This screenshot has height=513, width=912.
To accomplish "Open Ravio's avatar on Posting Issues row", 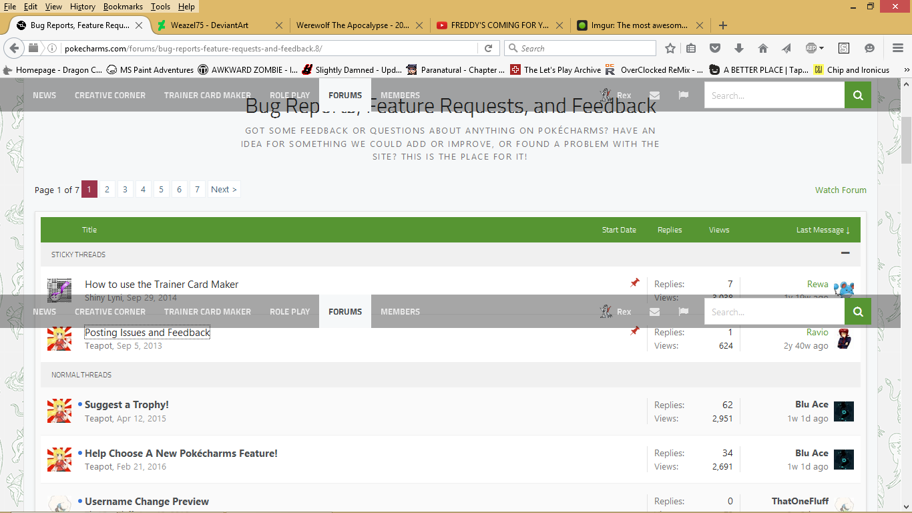I will (x=844, y=339).
